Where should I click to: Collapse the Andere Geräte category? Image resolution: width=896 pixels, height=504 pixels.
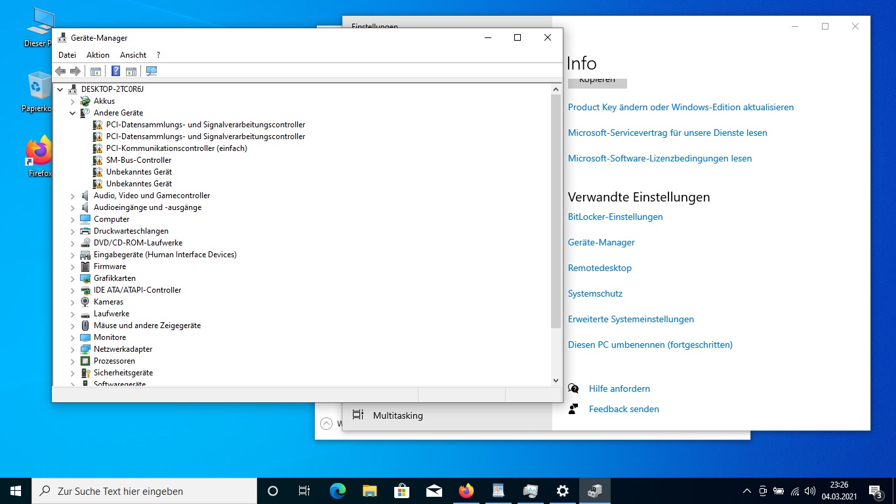tap(73, 113)
